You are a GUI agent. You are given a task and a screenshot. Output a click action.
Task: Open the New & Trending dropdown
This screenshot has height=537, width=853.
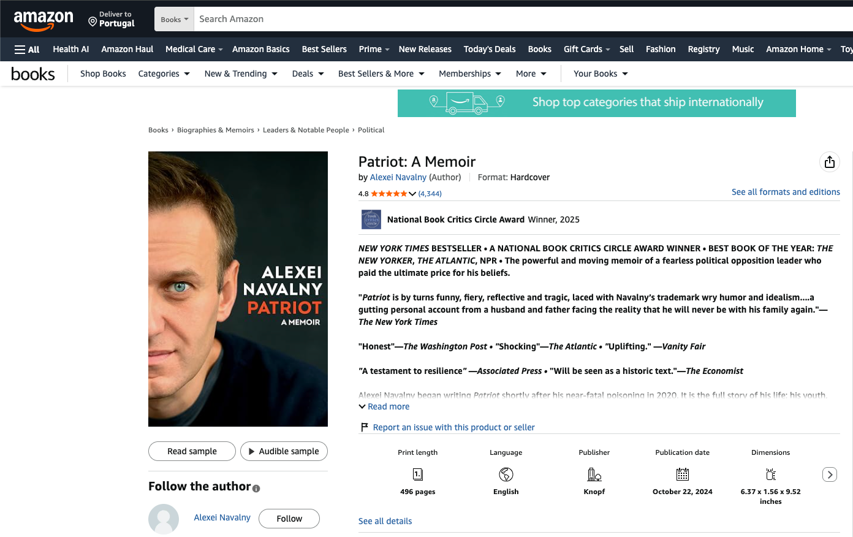pyautogui.click(x=241, y=74)
